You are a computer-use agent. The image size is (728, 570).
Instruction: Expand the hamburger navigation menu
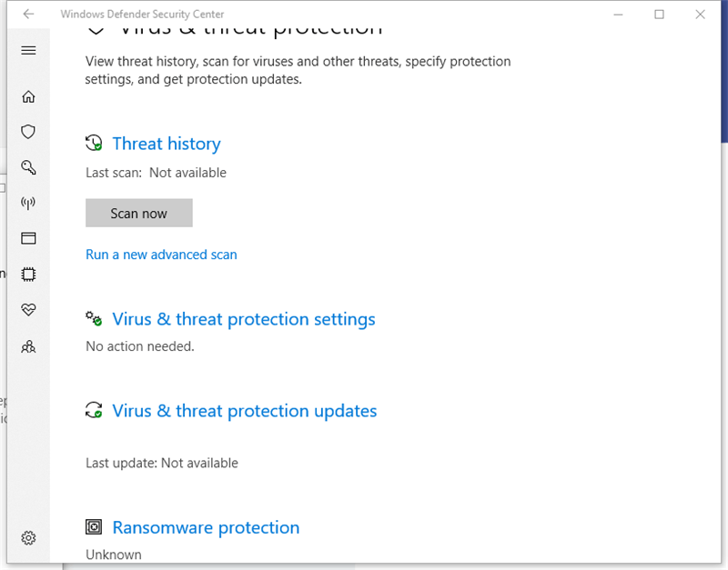28,50
